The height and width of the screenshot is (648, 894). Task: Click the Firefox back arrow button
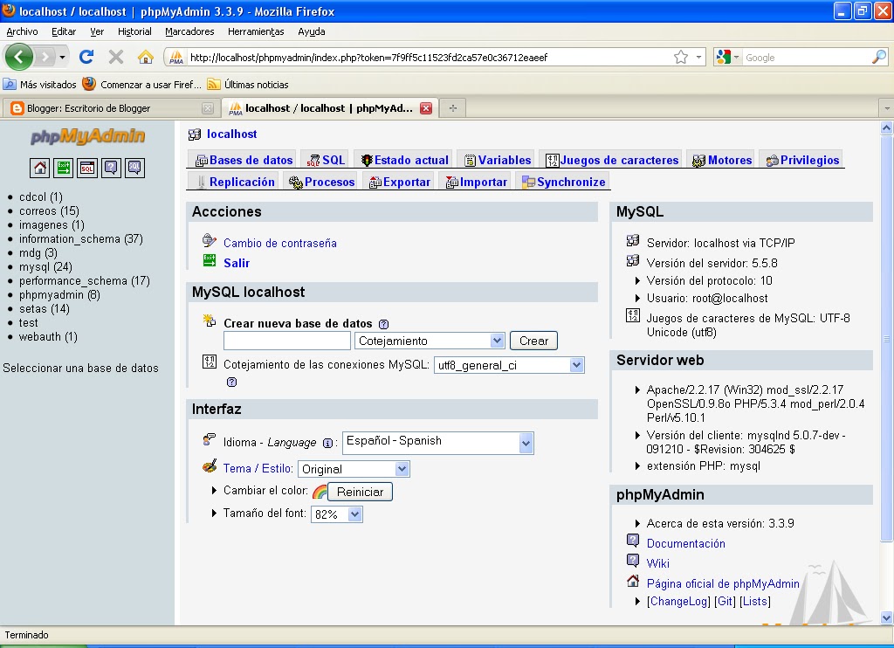point(19,57)
